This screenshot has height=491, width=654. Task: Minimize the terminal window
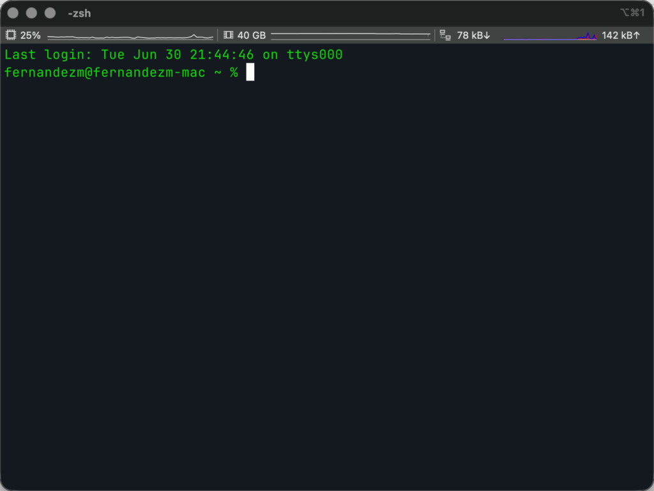tap(31, 13)
